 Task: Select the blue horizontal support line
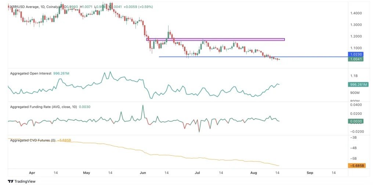coord(253,57)
